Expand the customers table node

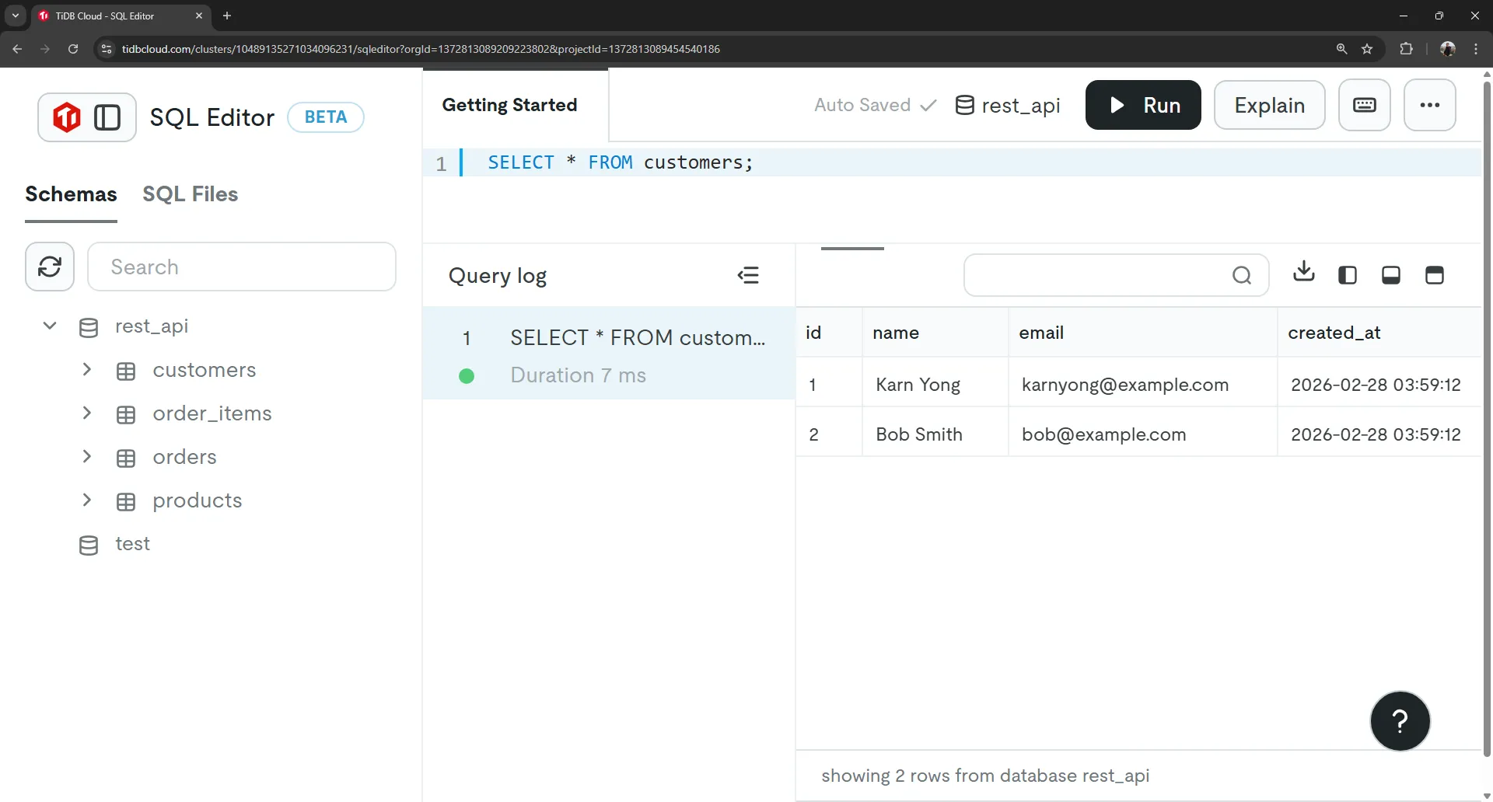point(87,370)
